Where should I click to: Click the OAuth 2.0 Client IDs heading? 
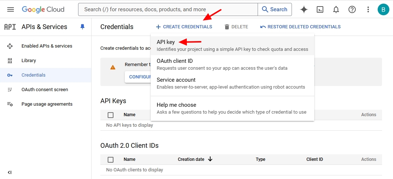tap(129, 145)
